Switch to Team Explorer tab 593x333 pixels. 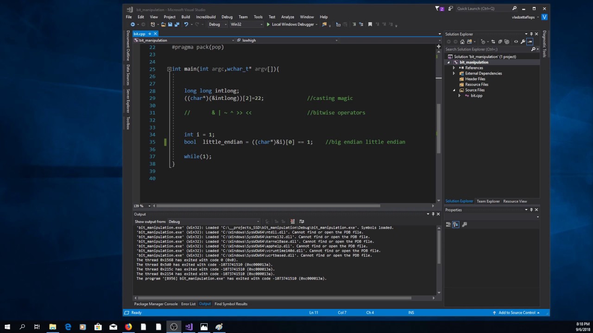pos(488,201)
